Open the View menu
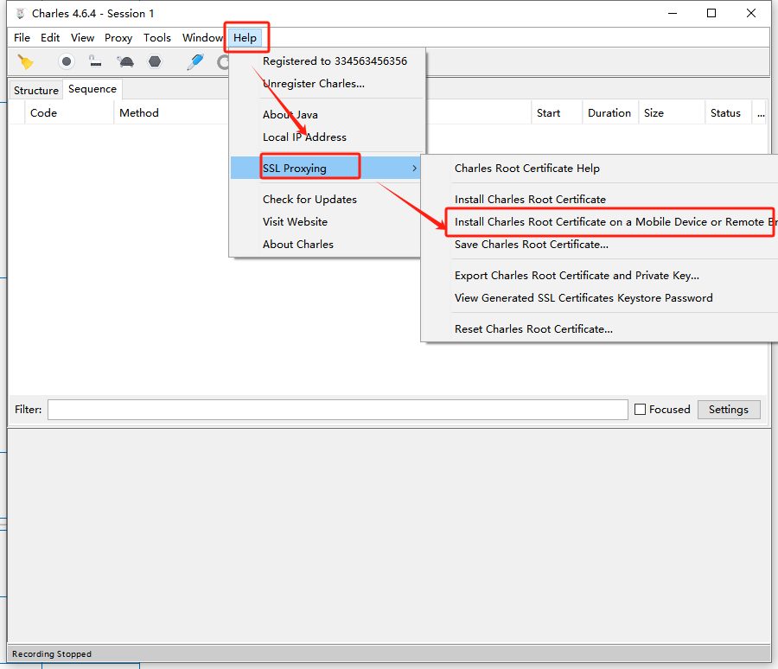Viewport: 778px width, 669px height. [82, 38]
